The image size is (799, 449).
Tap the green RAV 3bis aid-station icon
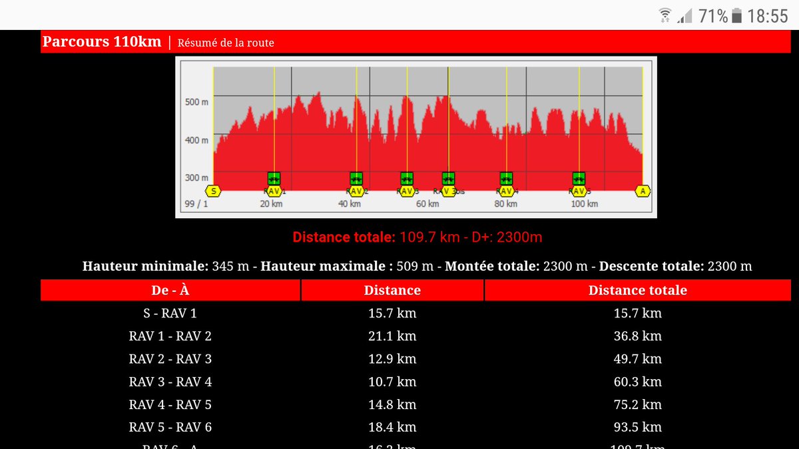click(x=448, y=178)
